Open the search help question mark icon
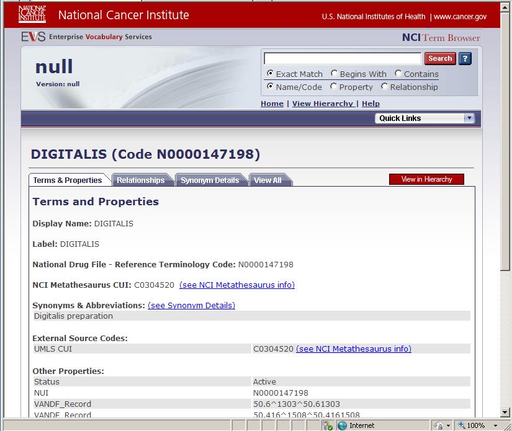The image size is (512, 431). coord(465,59)
